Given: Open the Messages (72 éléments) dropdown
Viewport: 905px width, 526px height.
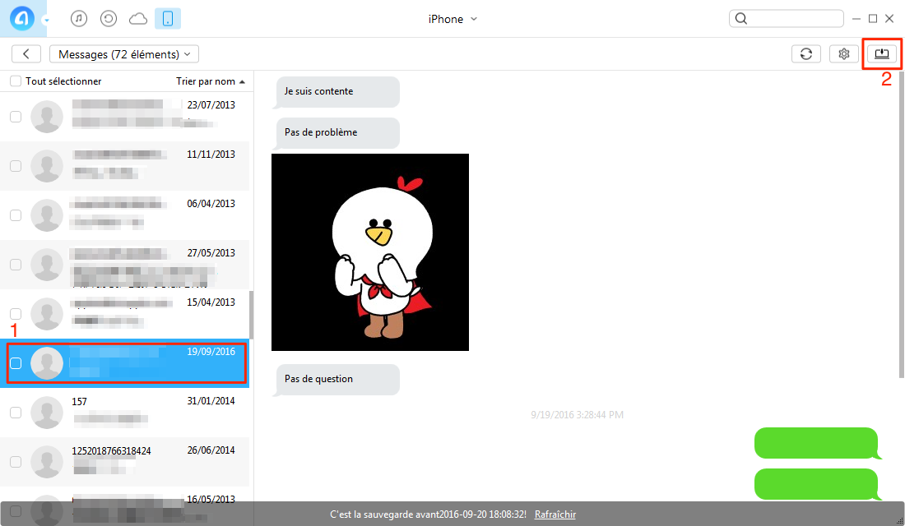Looking at the screenshot, I should (124, 53).
